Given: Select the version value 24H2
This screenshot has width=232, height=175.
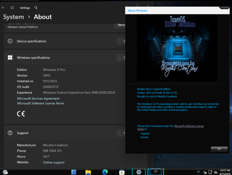Looking at the screenshot, I should pyautogui.click(x=47, y=75).
